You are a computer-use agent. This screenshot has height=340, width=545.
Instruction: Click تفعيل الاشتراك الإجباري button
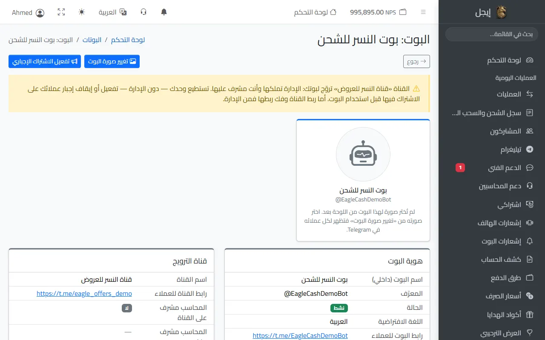point(45,61)
